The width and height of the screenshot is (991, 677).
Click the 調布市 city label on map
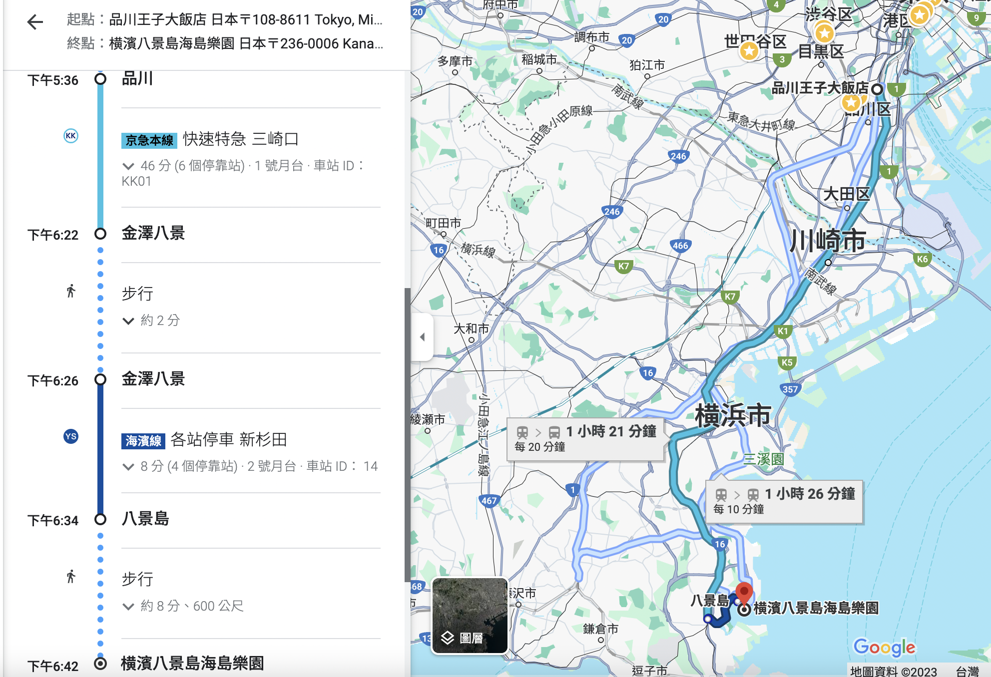(x=592, y=37)
